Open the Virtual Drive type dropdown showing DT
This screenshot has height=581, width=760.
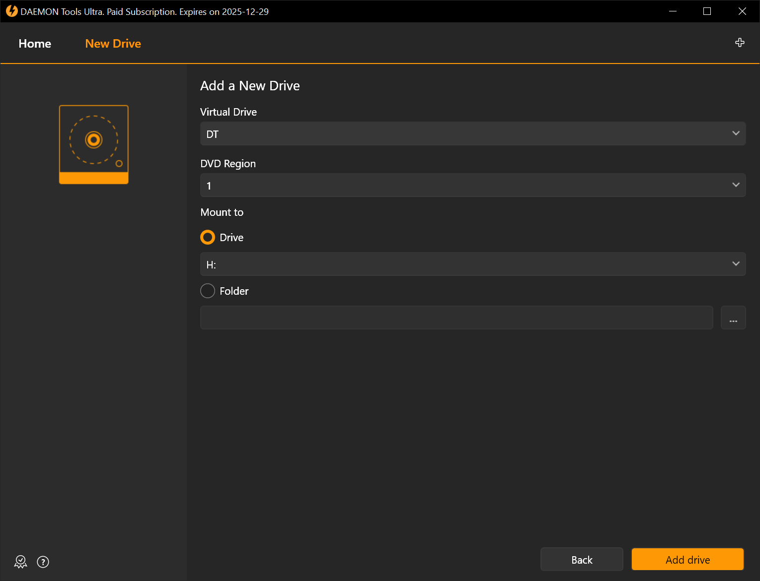pos(472,133)
